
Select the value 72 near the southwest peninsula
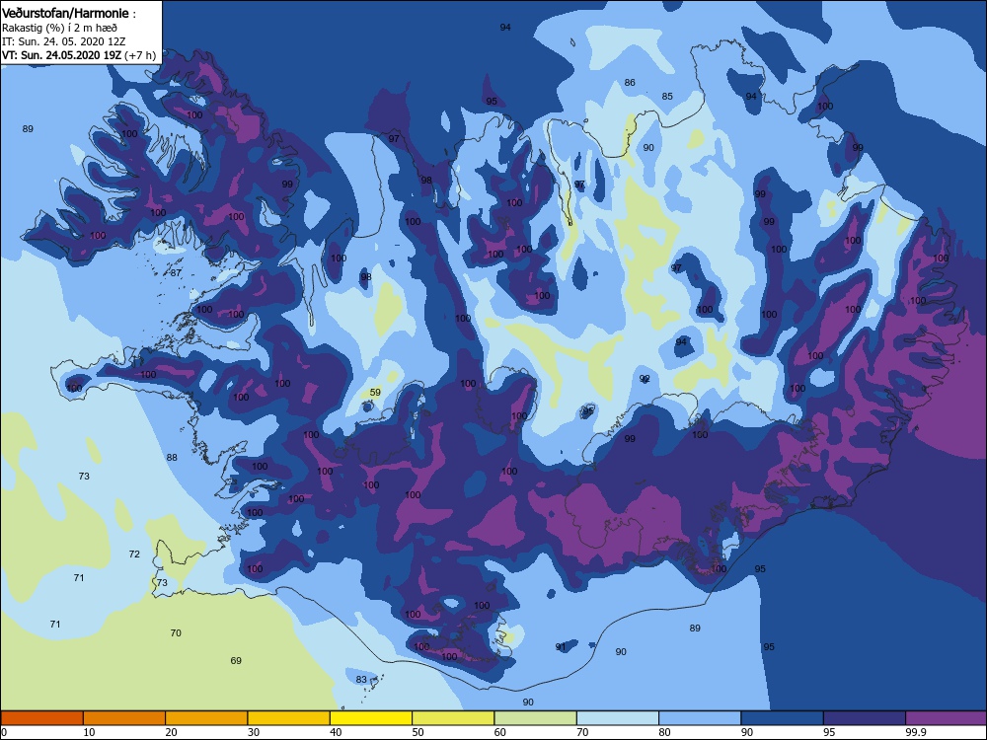pyautogui.click(x=134, y=554)
